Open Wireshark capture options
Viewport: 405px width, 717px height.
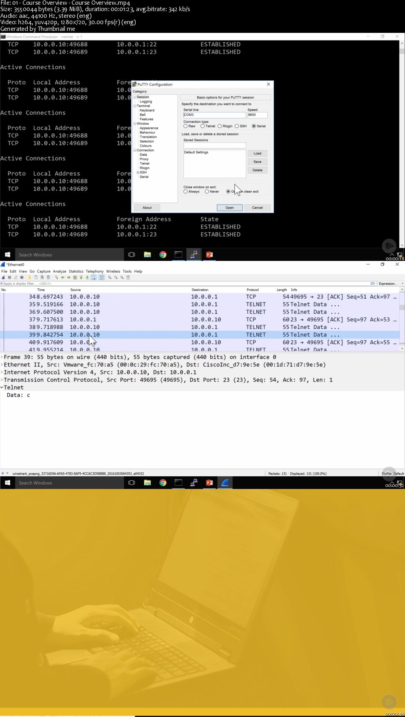(x=22, y=278)
